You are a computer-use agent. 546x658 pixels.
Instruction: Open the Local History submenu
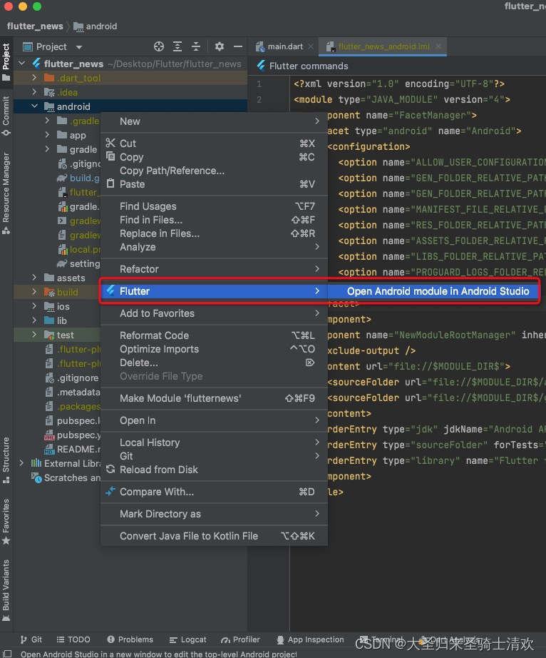coord(214,442)
